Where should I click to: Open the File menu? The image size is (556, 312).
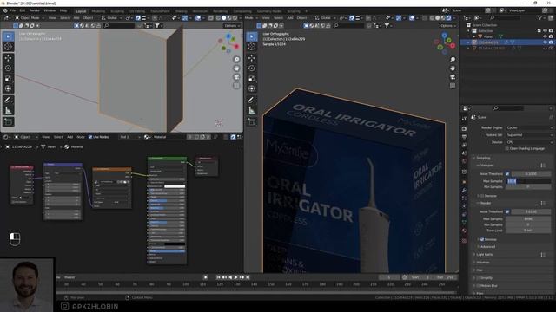13,10
